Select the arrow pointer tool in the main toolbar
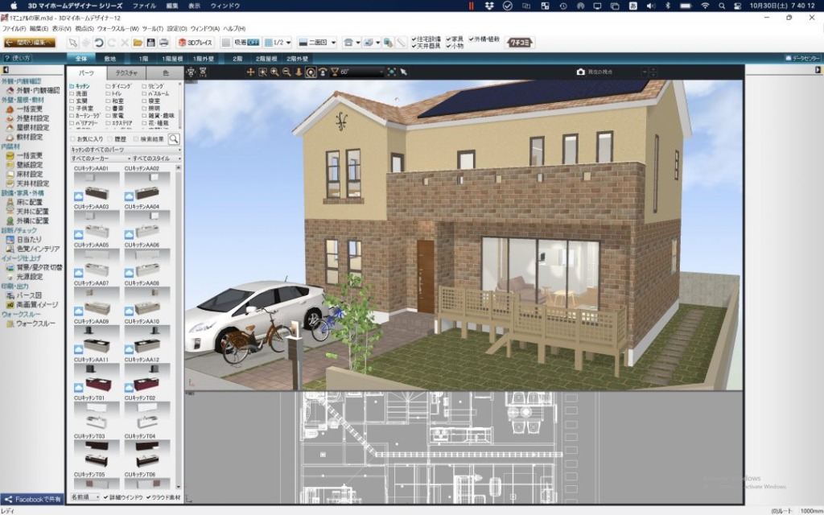The height and width of the screenshot is (515, 824). tap(73, 43)
